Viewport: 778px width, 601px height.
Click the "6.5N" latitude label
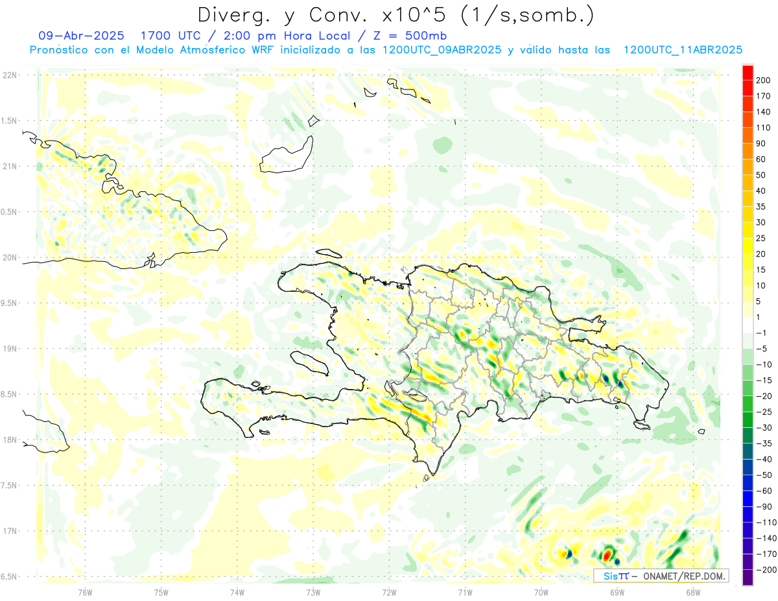9,576
